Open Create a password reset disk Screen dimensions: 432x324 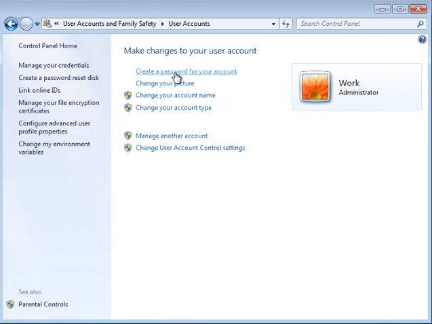coord(59,78)
